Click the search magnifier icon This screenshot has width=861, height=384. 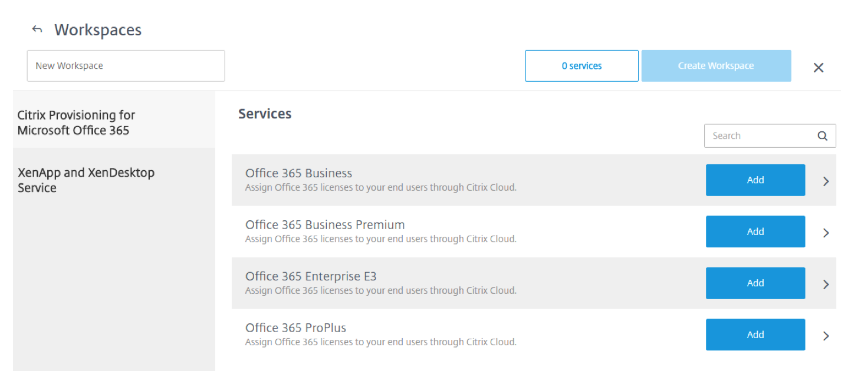[823, 136]
